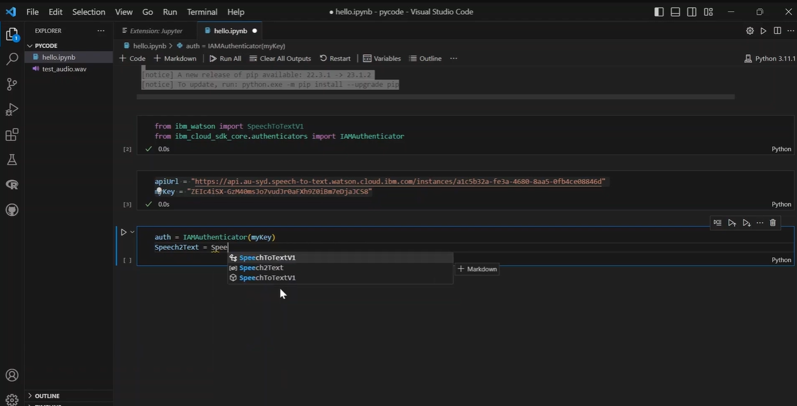The height and width of the screenshot is (406, 797).
Task: Open the Accounts menu icon
Action: click(x=11, y=375)
